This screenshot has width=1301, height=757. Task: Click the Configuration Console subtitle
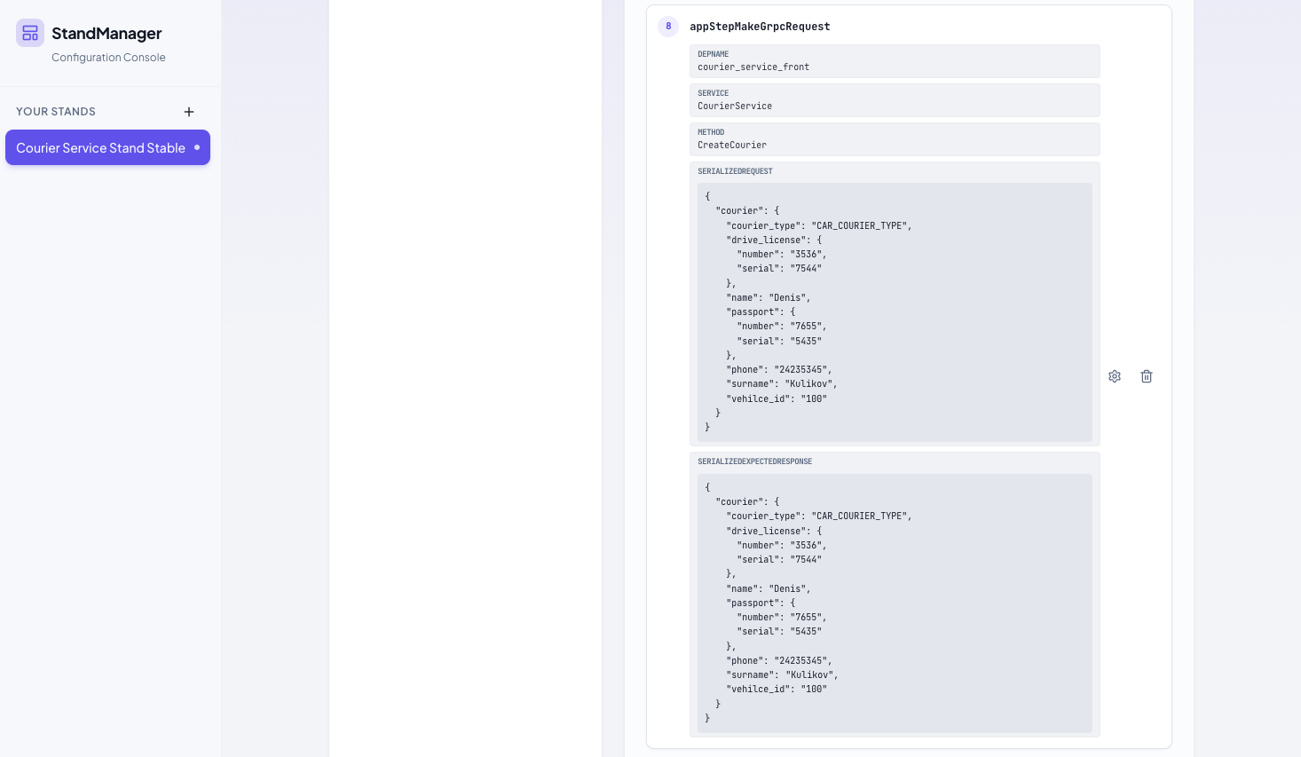[x=108, y=58]
